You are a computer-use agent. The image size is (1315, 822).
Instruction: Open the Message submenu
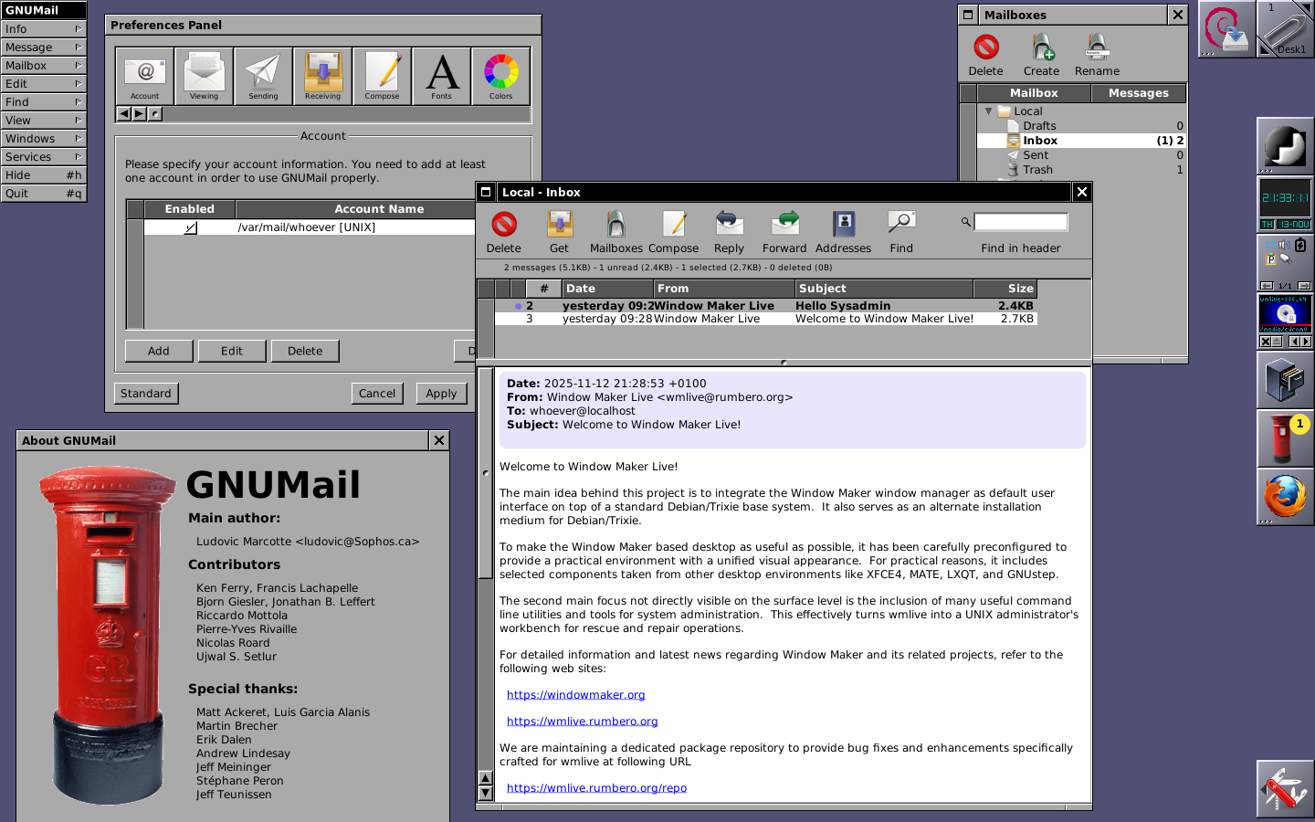(44, 47)
